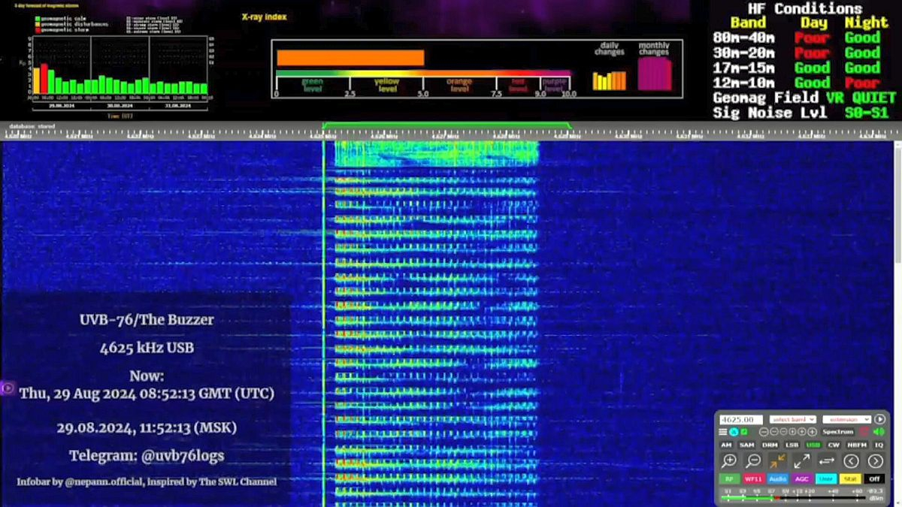Select IQ demodulation mode
902x507 pixels.
pyautogui.click(x=879, y=445)
